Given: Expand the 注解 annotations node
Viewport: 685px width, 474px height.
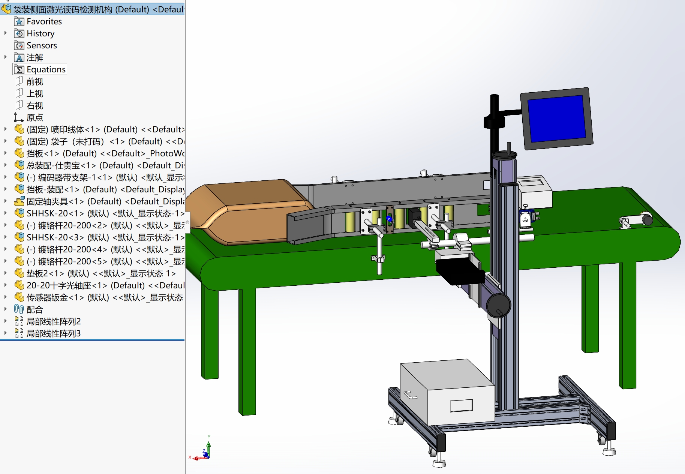Looking at the screenshot, I should tap(6, 57).
